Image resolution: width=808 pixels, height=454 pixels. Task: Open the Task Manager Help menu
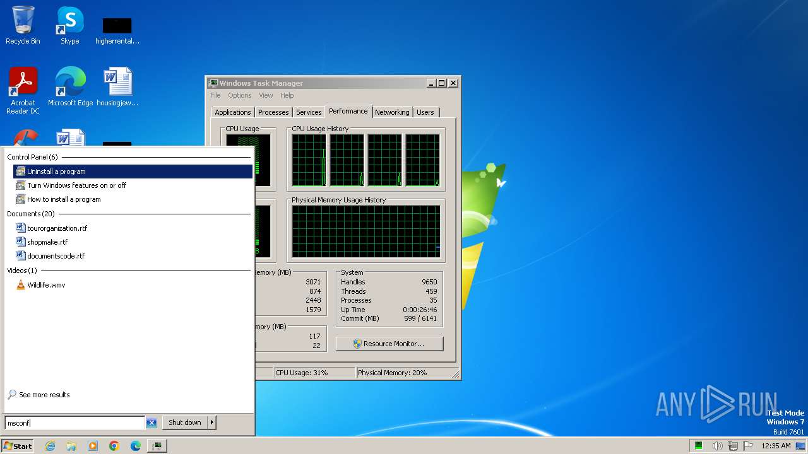(287, 95)
